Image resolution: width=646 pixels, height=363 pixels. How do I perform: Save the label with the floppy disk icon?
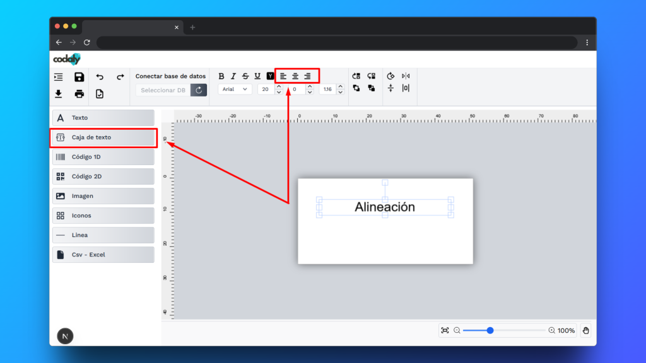point(79,76)
